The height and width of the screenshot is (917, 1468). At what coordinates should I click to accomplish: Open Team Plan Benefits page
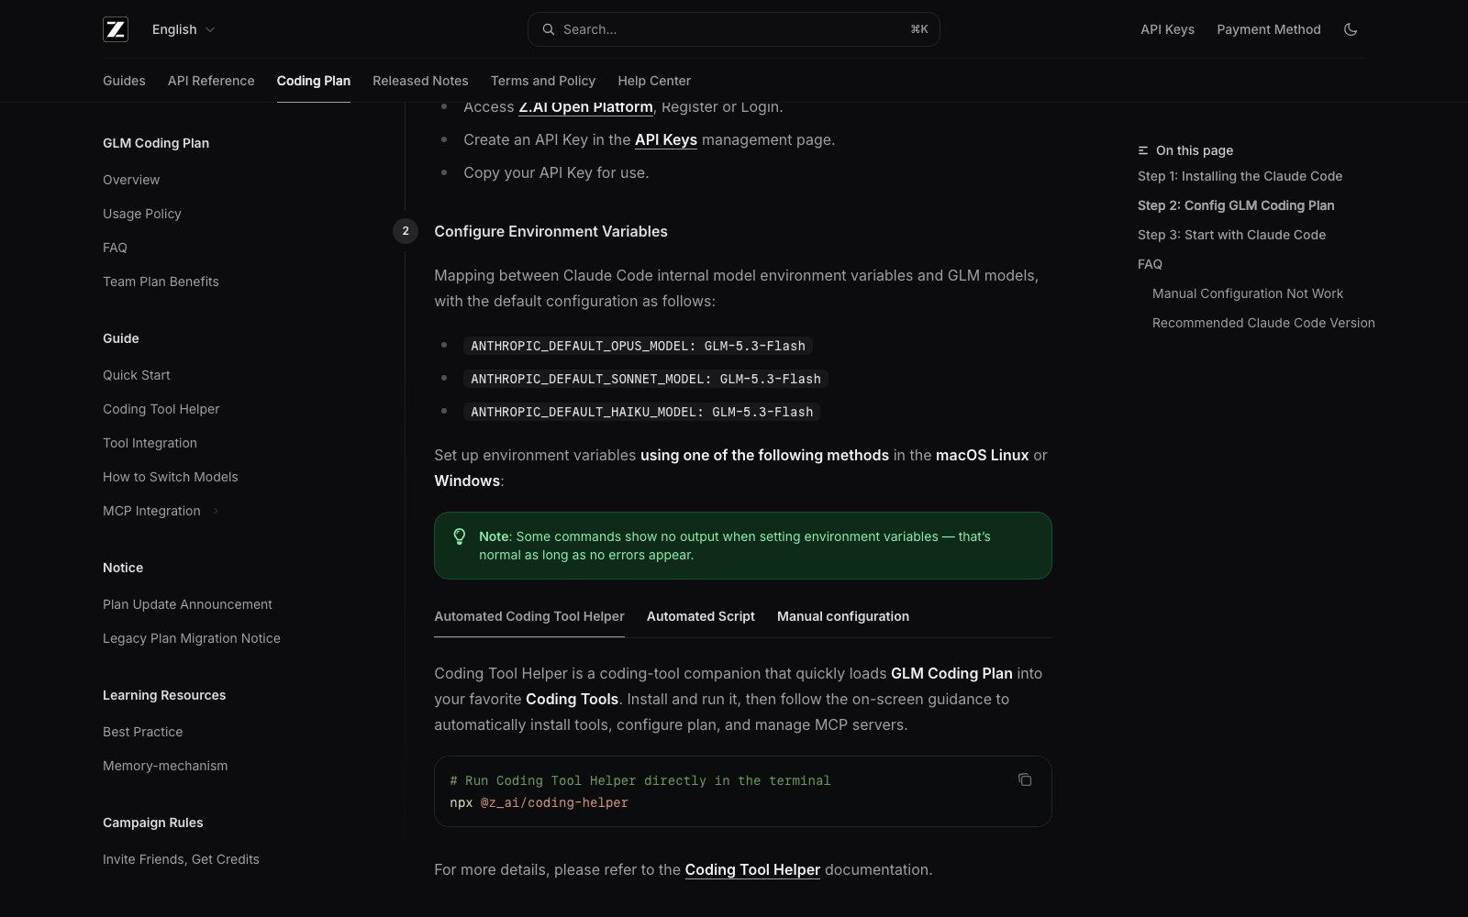161,282
